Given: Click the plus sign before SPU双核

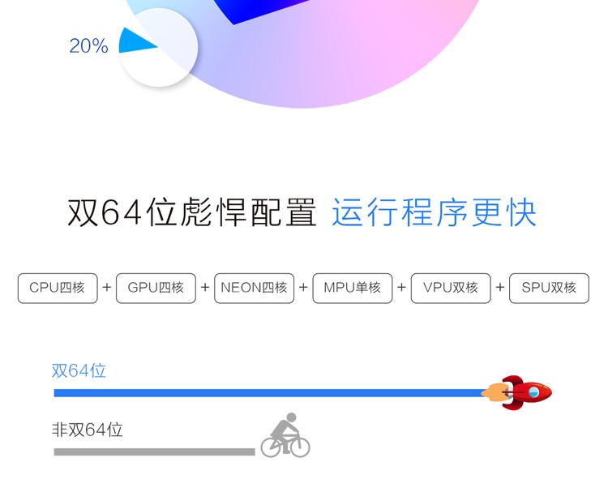Looking at the screenshot, I should pos(500,288).
